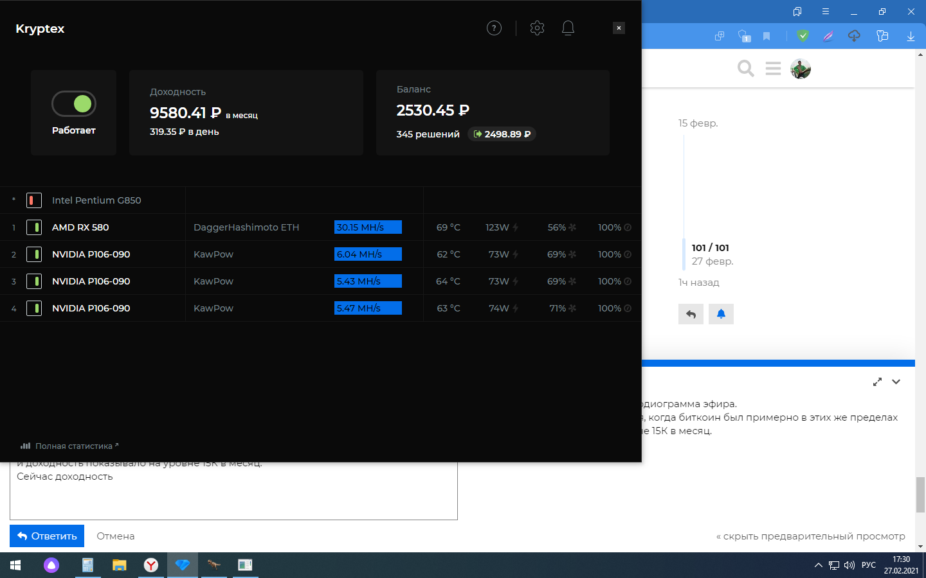The height and width of the screenshot is (578, 926).
Task: Open Kryptex settings gear icon
Action: tap(537, 28)
